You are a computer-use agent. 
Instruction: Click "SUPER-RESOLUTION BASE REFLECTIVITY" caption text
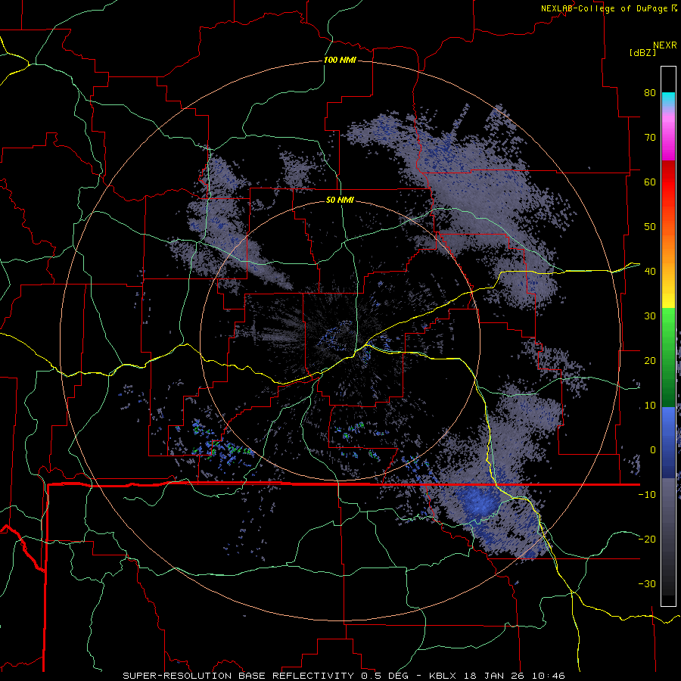238,676
